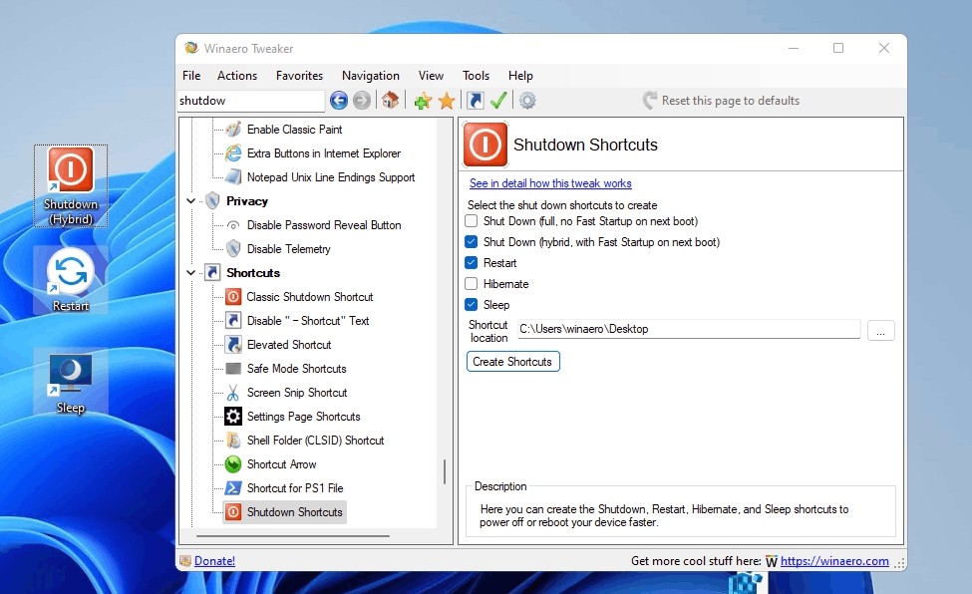Collapse the Shortcuts tree section
Screen dimensions: 972x594
[x=190, y=272]
